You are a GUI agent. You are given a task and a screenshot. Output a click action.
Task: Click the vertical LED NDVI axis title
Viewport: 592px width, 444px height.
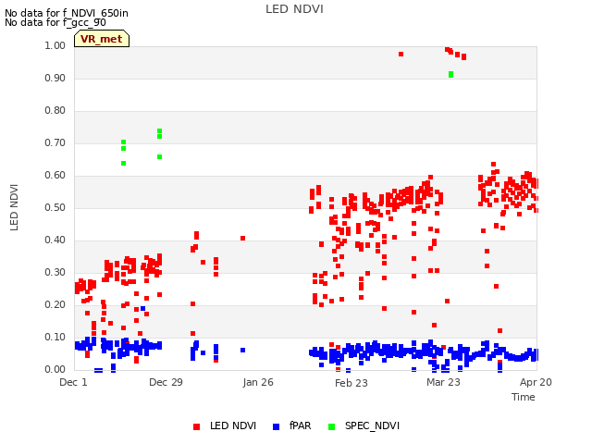click(14, 207)
